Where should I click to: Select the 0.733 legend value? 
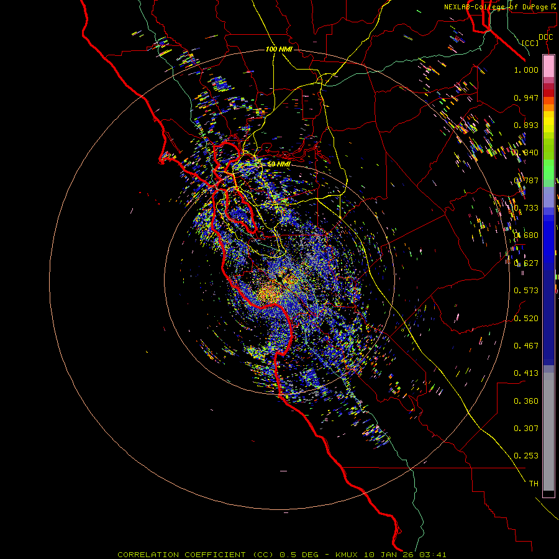pos(526,208)
